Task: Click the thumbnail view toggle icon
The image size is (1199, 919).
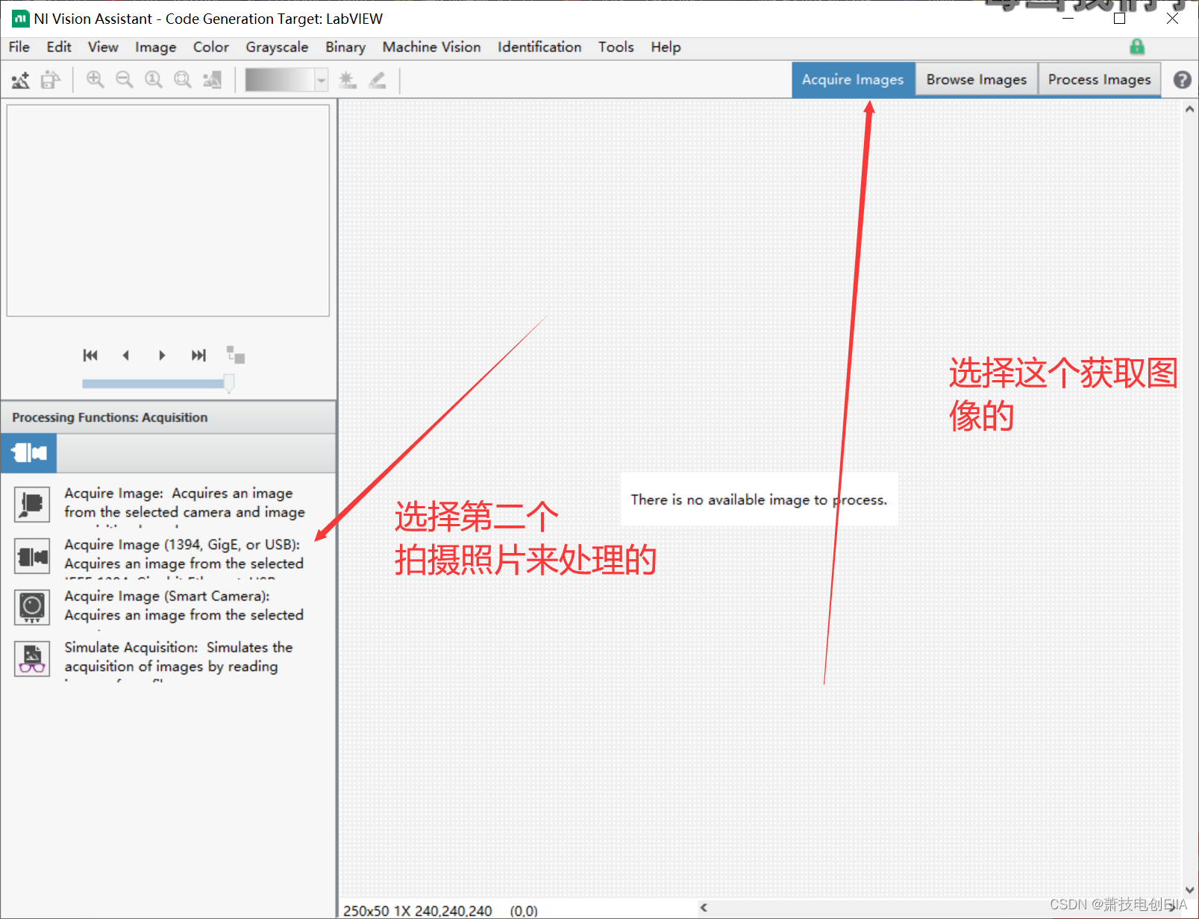Action: (236, 355)
